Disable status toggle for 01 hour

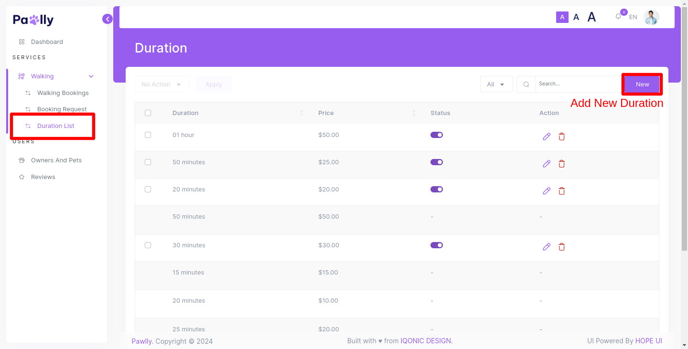click(437, 135)
